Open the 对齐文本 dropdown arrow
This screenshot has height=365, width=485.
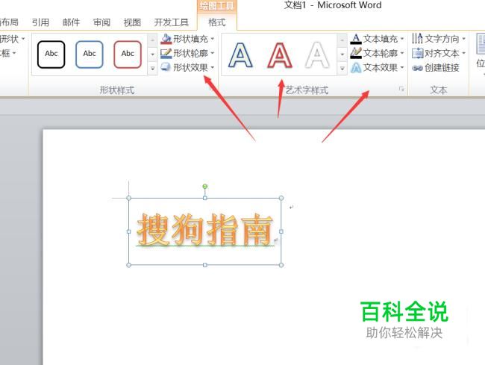(x=463, y=53)
